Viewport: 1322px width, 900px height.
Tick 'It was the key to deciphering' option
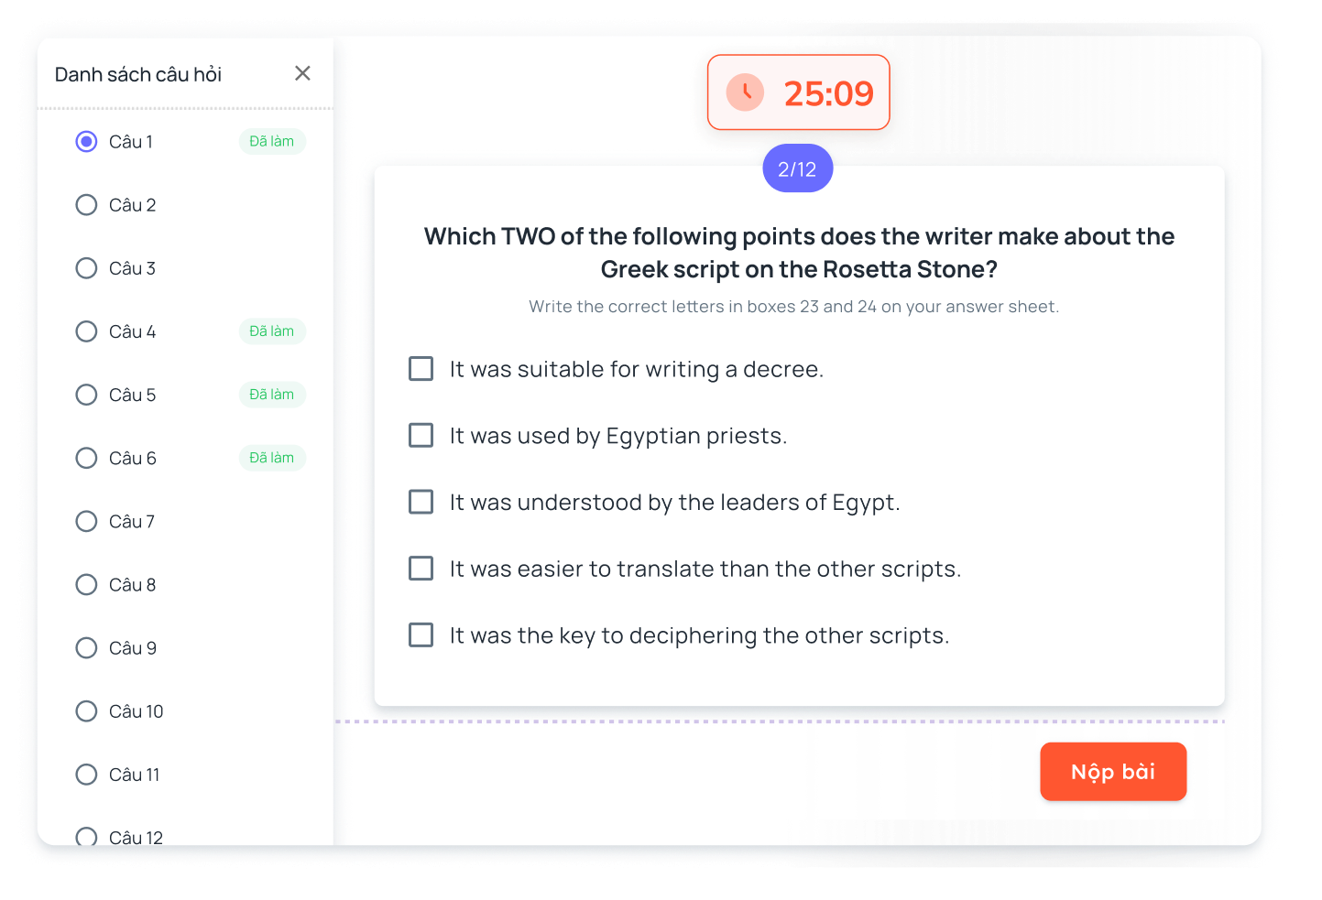tap(421, 635)
